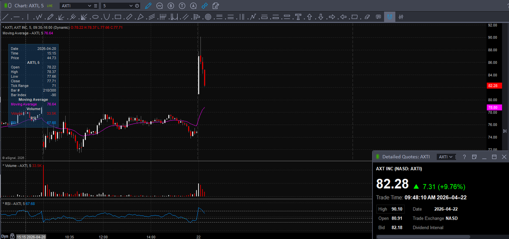The width and height of the screenshot is (509, 239).
Task: Open the help question mark in Detailed Quotes
Action: (x=464, y=157)
